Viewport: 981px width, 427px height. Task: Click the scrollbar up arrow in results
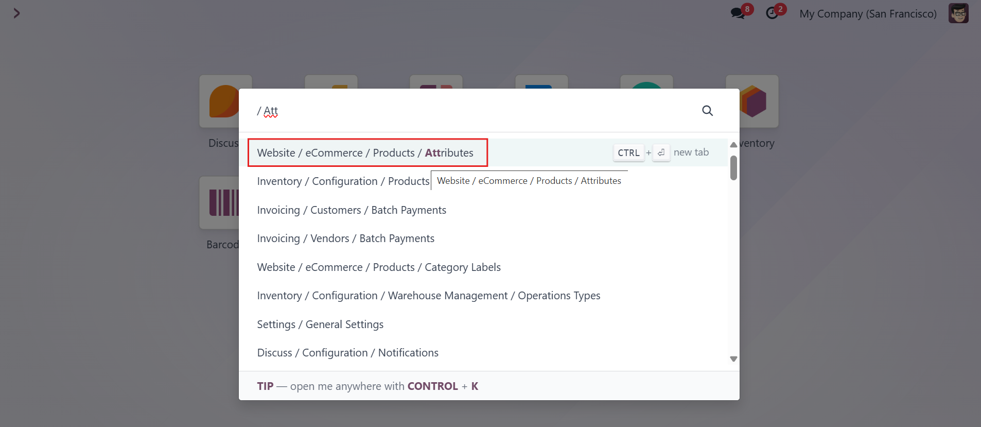tap(733, 145)
